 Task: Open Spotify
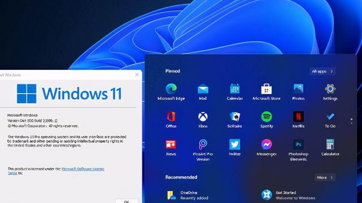(266, 120)
